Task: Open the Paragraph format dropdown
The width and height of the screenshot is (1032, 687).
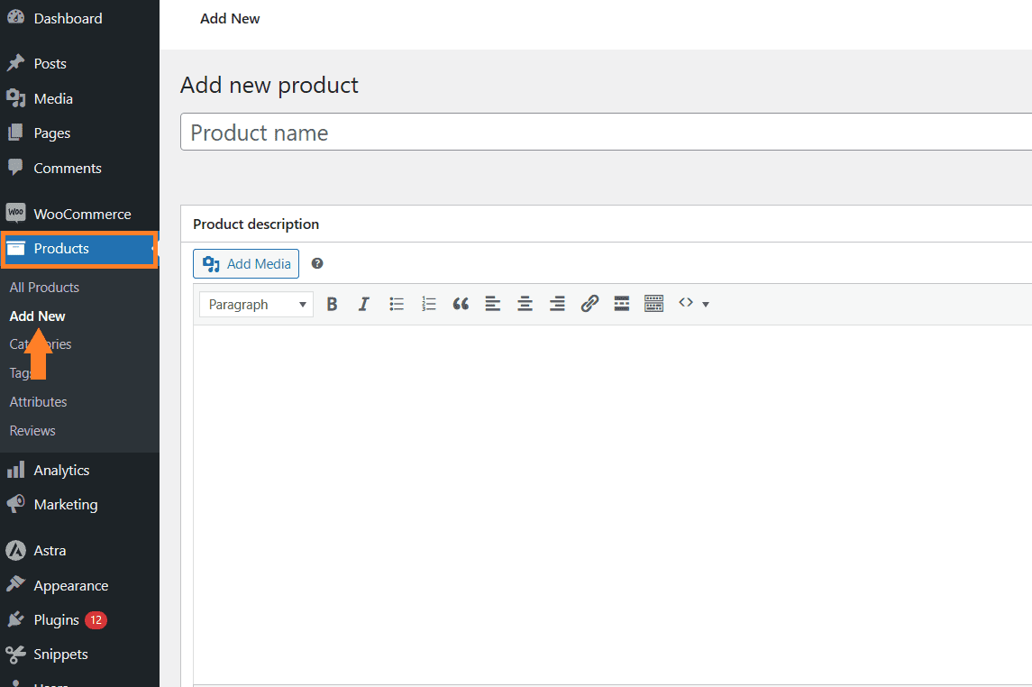Action: tap(256, 305)
